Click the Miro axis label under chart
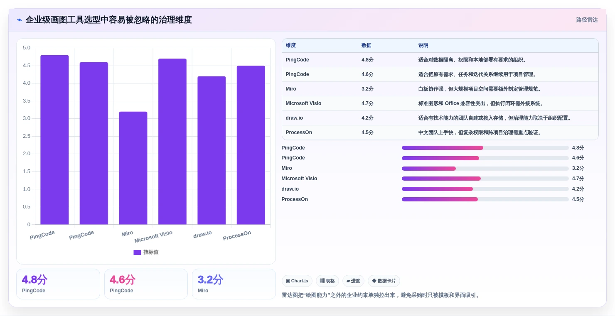Screen dimensions: 615x316 click(x=128, y=234)
